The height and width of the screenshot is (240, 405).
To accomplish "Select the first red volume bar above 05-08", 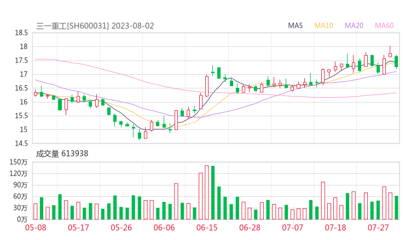I will [36, 212].
